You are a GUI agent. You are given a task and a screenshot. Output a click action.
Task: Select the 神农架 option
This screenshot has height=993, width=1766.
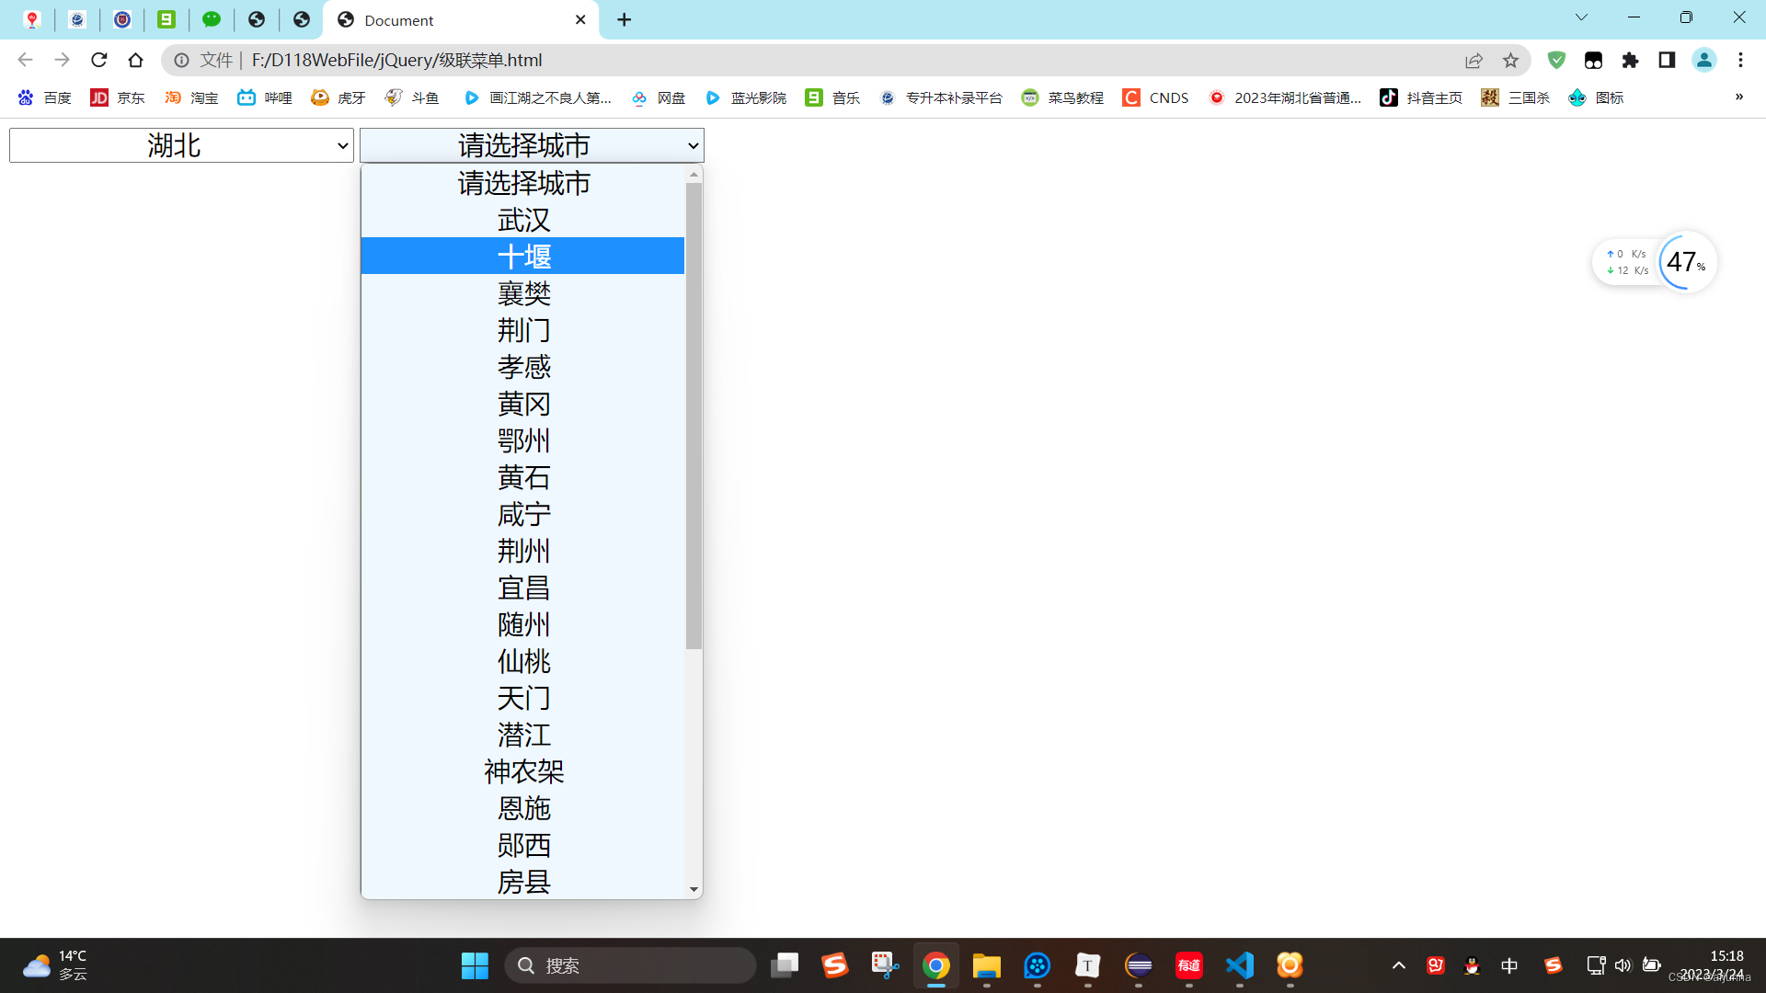tap(523, 771)
